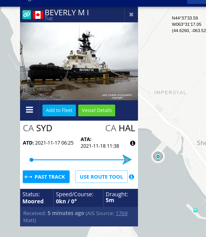The image size is (206, 237).
Task: Click the CA HAL arrival port
Action: click(120, 128)
